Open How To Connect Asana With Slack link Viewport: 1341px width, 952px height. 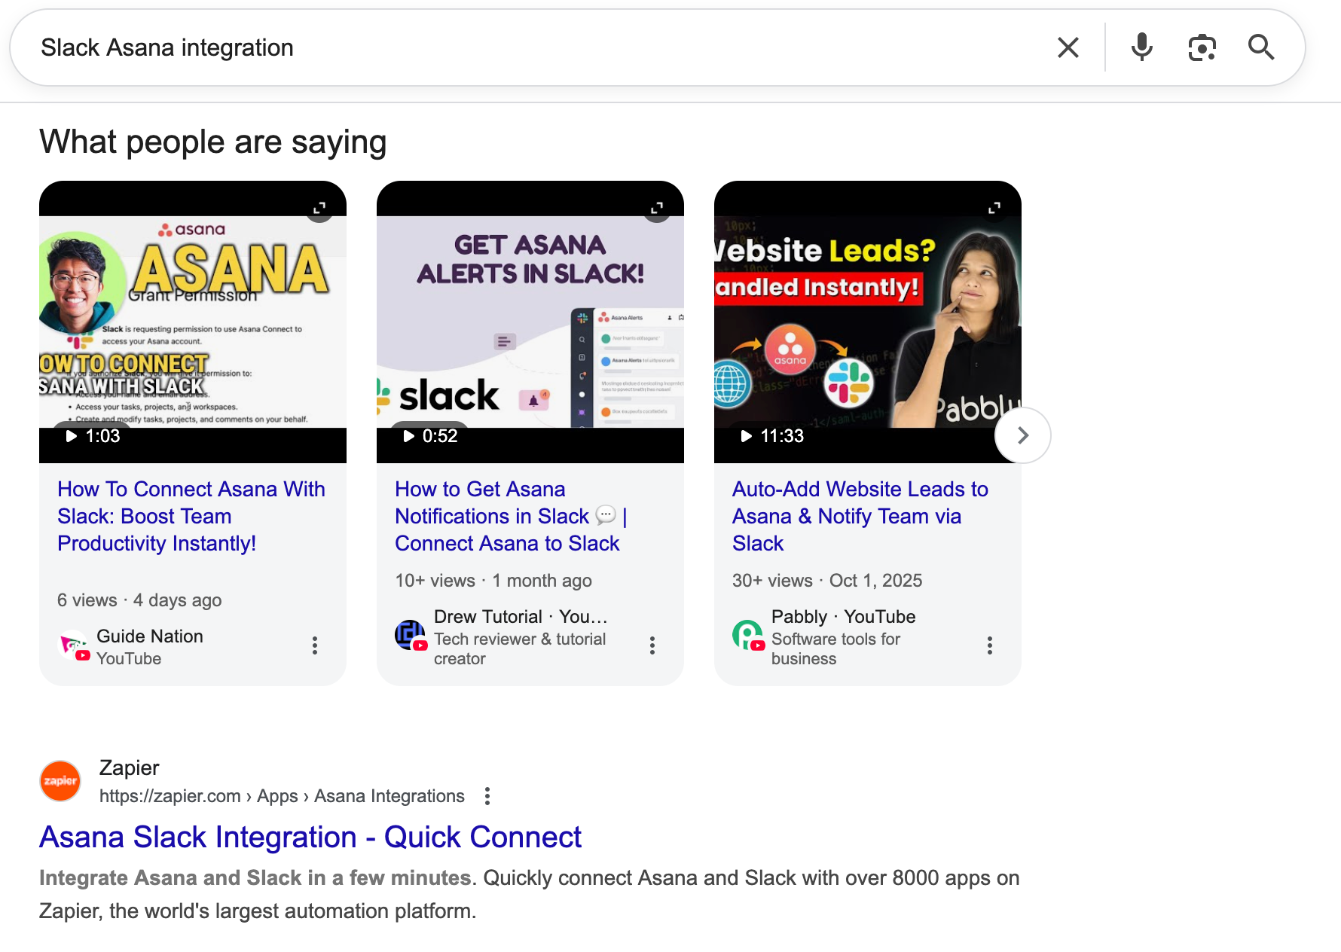click(191, 517)
